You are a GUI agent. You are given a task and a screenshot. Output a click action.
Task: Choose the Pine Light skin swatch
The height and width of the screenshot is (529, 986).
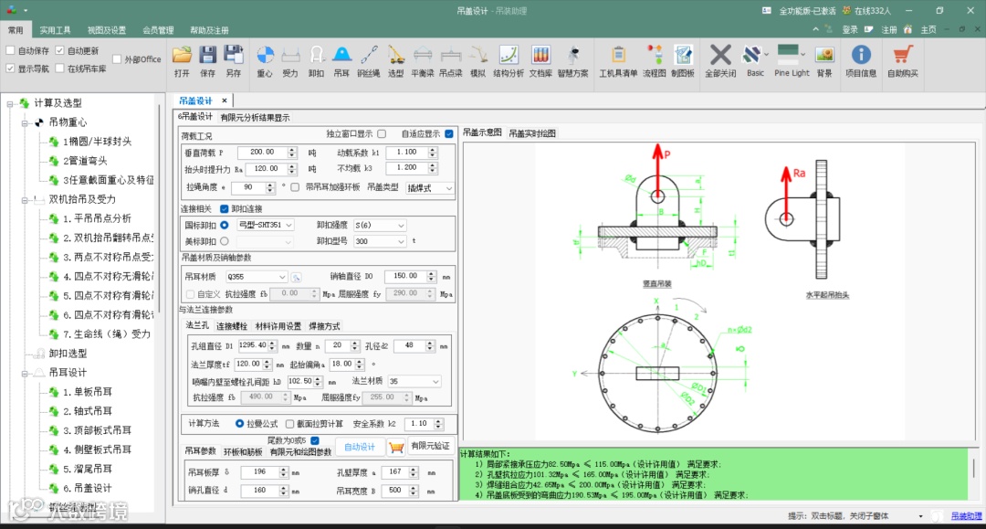click(x=788, y=54)
